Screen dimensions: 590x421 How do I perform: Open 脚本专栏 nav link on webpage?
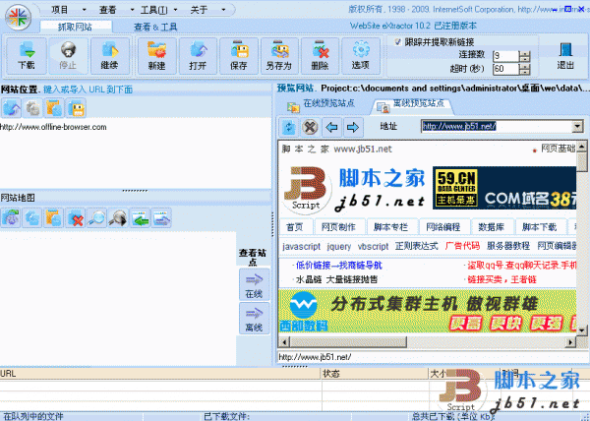point(390,227)
